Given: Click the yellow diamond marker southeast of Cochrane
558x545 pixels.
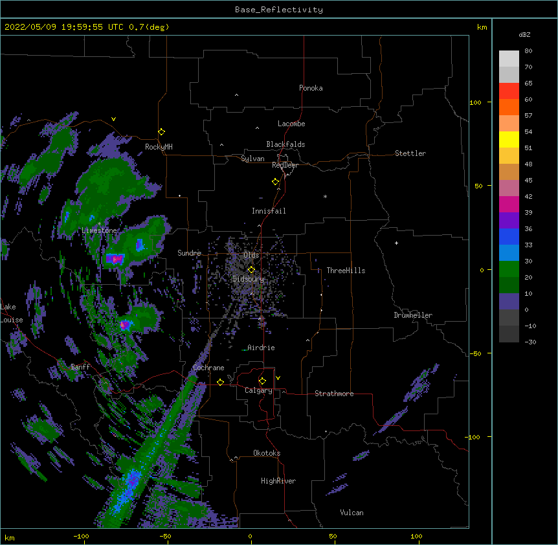Looking at the screenshot, I should tap(220, 382).
